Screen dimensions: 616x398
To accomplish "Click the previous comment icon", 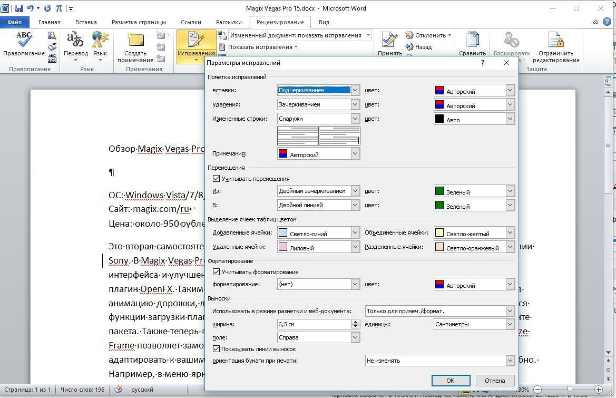I will point(161,47).
